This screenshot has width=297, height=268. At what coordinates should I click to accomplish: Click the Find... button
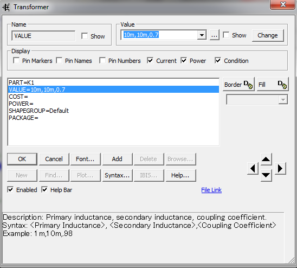click(54, 175)
